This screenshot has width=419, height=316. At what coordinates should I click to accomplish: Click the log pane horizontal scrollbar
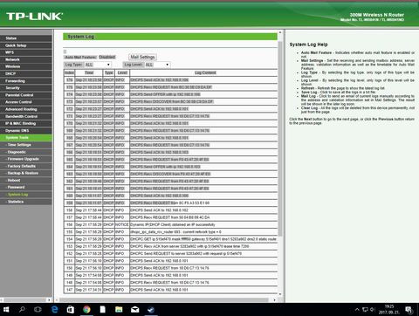163,299
